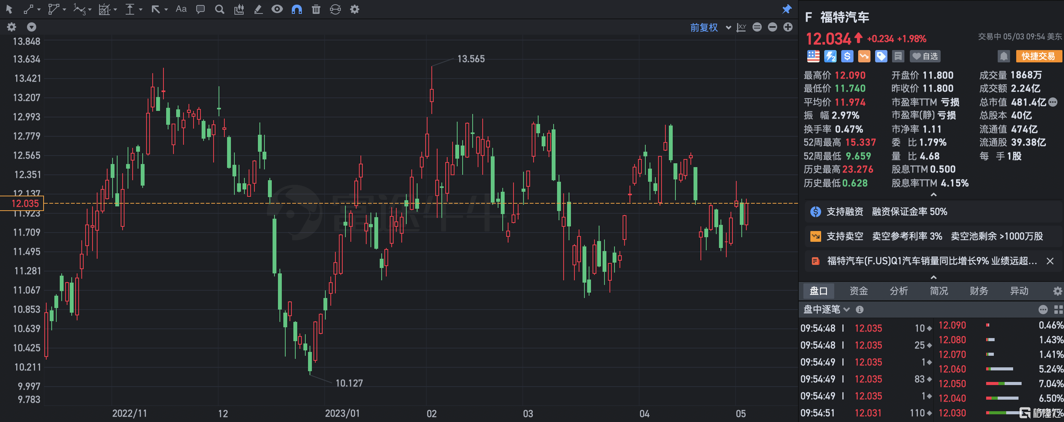The width and height of the screenshot is (1064, 422).
Task: Toggle the magnet snap mode
Action: 296,9
